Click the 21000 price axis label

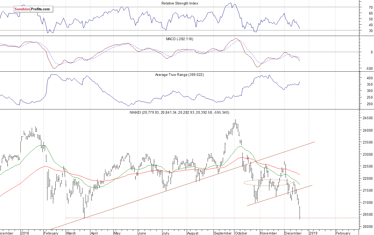[x=368, y=202]
